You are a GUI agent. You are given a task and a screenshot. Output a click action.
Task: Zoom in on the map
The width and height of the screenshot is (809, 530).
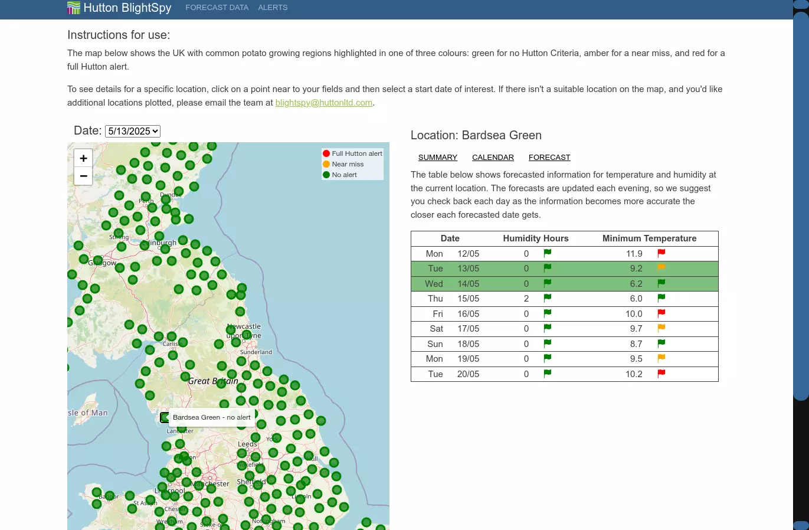tap(83, 158)
